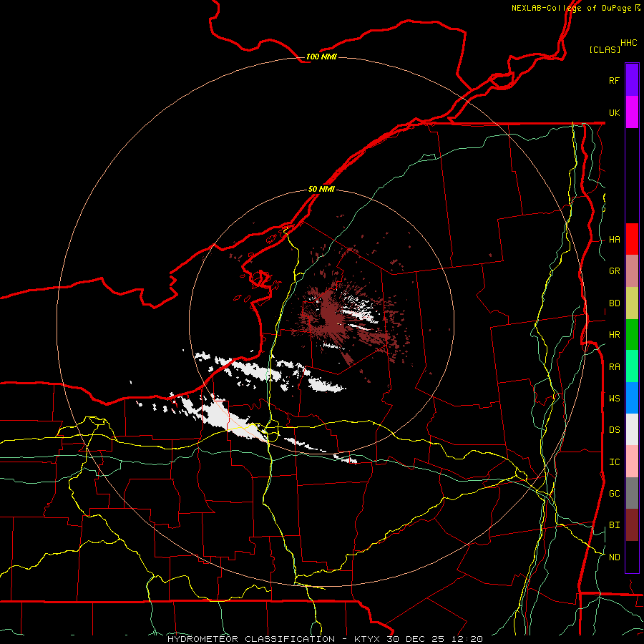Click the BI brown legend swatch

(x=632, y=525)
